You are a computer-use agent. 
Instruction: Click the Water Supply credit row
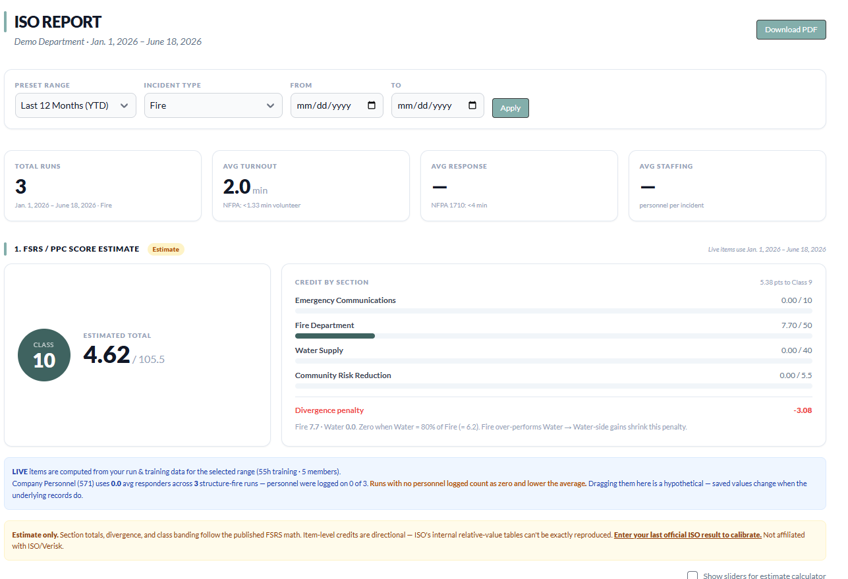coord(553,355)
